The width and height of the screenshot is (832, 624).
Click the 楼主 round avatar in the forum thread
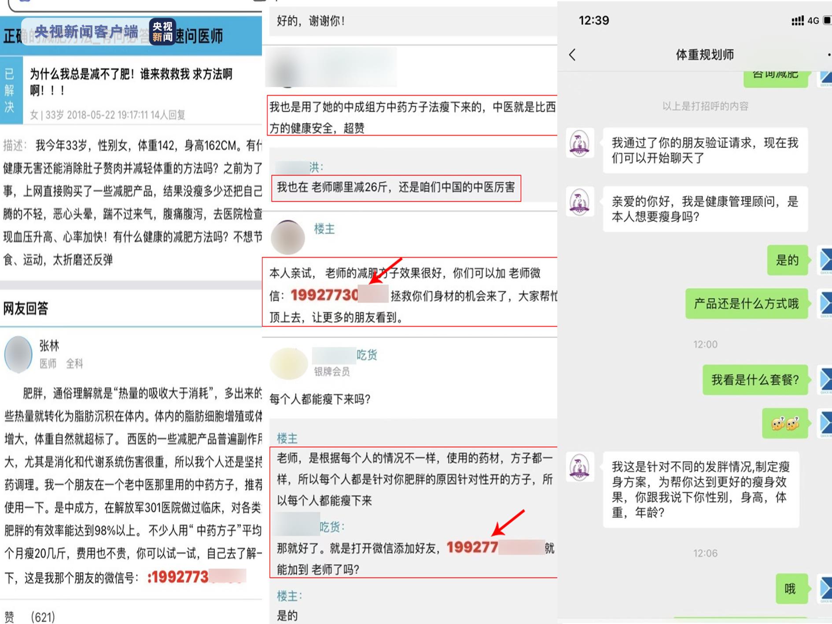click(x=288, y=238)
